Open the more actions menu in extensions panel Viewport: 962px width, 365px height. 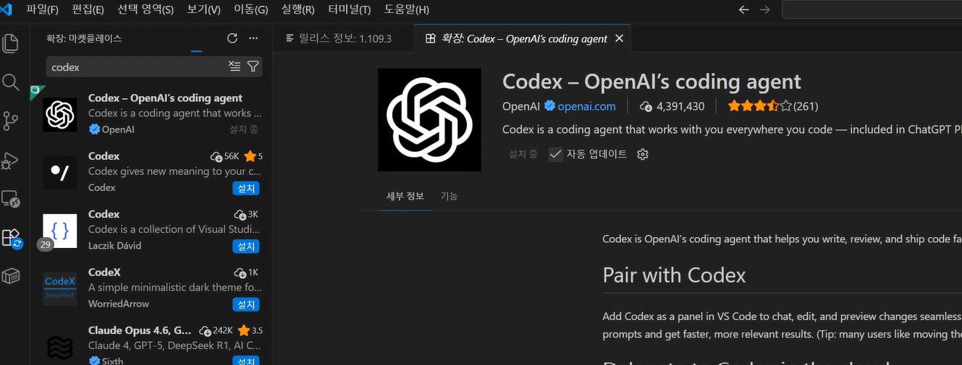tap(253, 38)
